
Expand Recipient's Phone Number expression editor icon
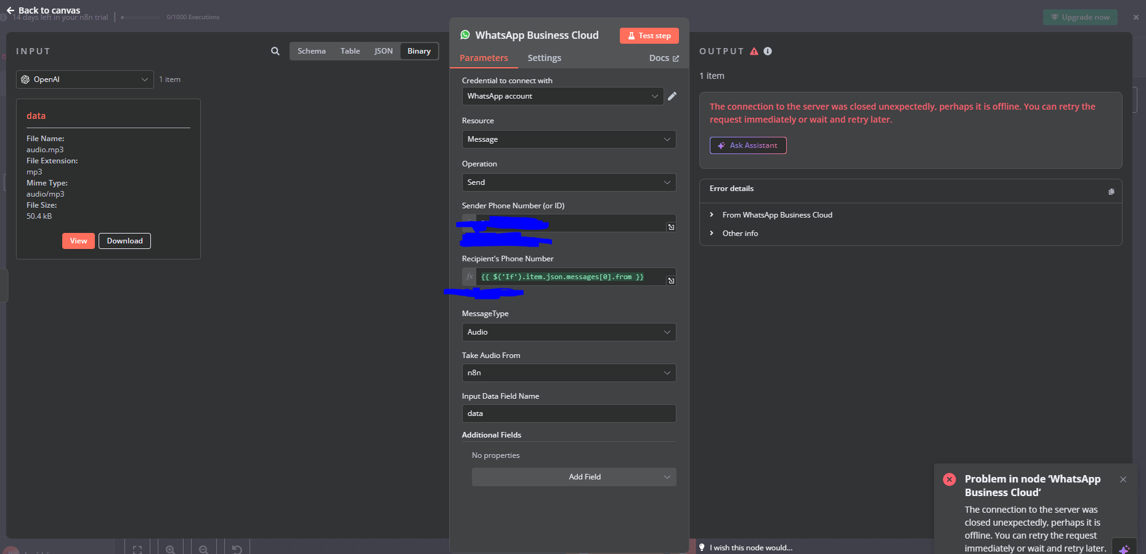tap(671, 281)
